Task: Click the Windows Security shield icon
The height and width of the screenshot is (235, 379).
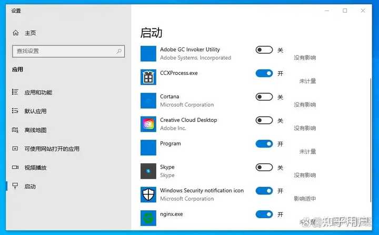Action: coord(148,194)
